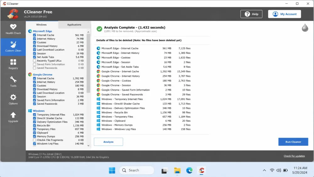Click Windows icon beside Windows - Recycle Bin result

click(98, 113)
